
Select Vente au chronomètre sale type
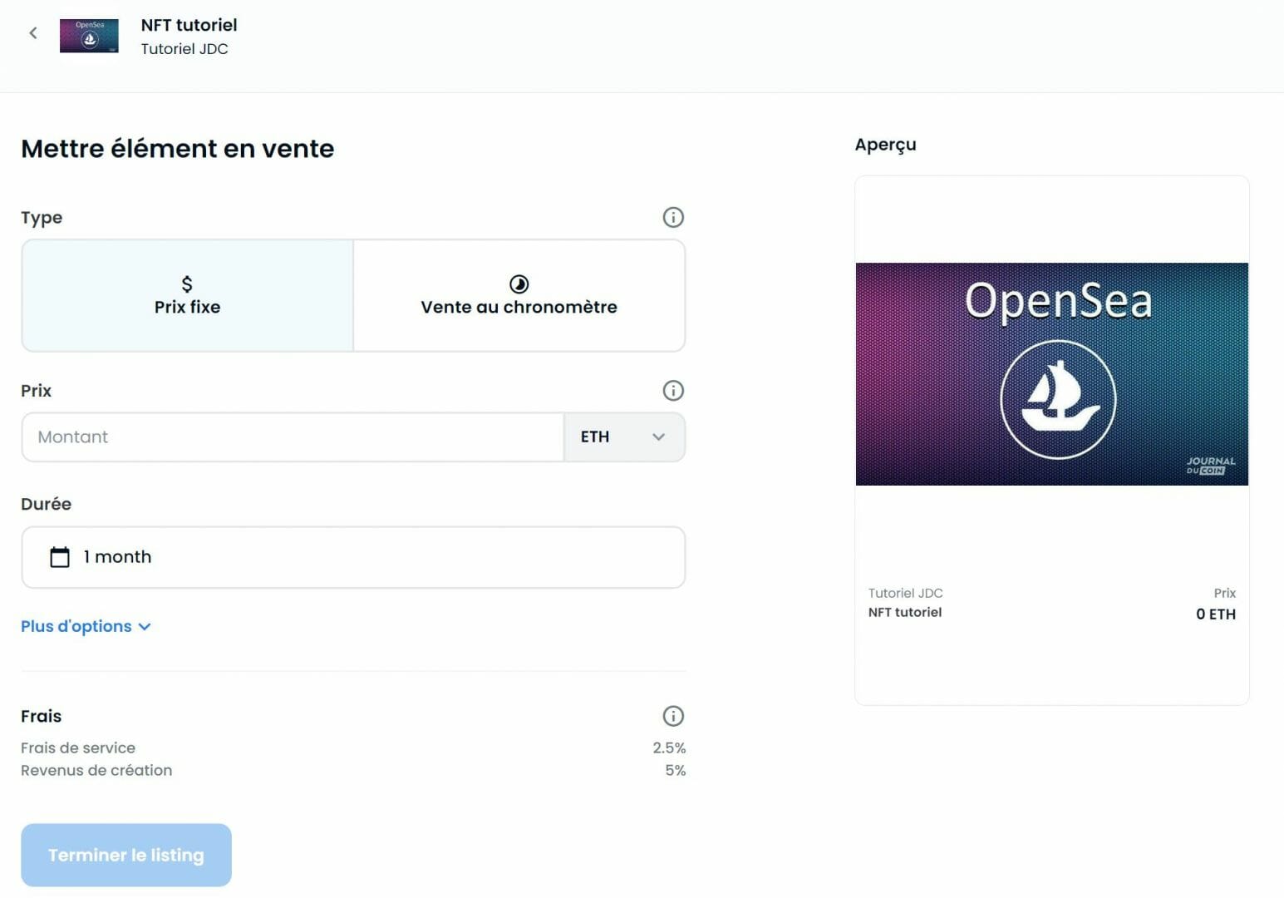pyautogui.click(x=519, y=295)
